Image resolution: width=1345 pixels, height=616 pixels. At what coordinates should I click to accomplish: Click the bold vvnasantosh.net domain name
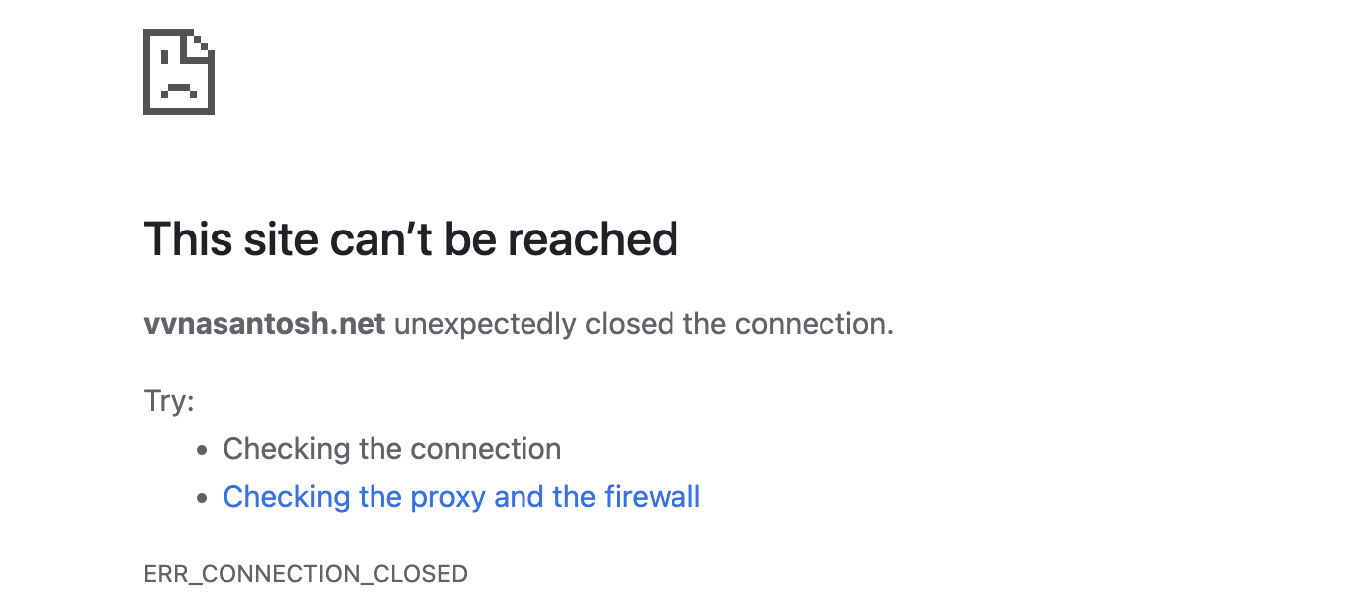click(x=264, y=324)
